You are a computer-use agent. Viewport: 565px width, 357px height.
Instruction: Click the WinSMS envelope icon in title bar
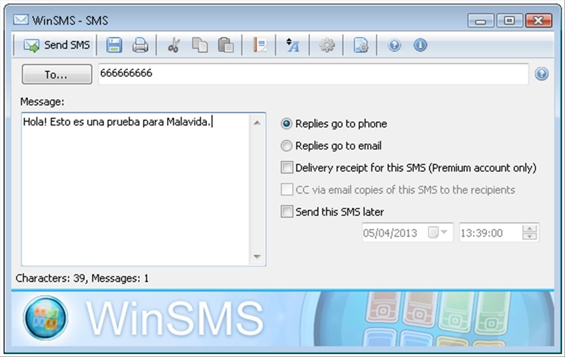tap(20, 20)
